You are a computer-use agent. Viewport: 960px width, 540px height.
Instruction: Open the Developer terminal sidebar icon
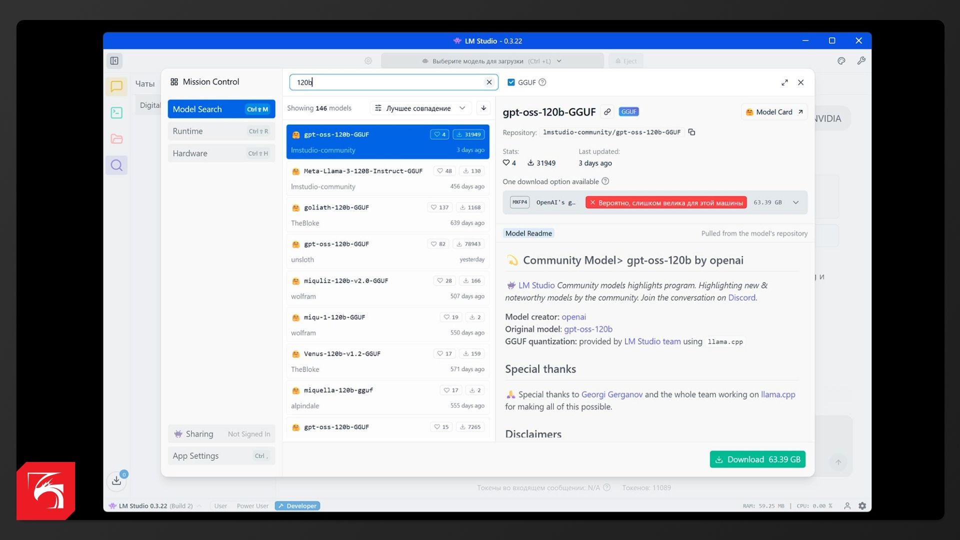click(116, 112)
